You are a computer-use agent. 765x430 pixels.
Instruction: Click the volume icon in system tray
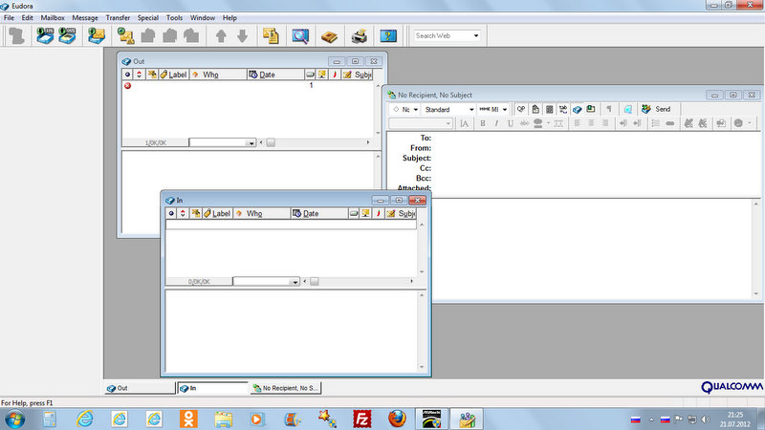pos(706,419)
